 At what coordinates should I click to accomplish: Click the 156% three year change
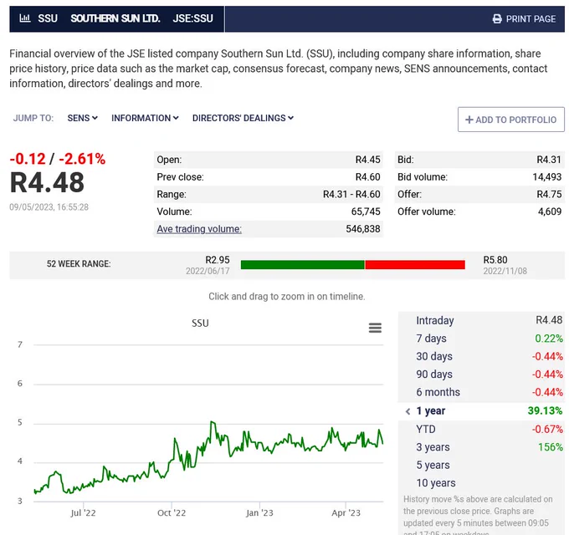pos(550,447)
